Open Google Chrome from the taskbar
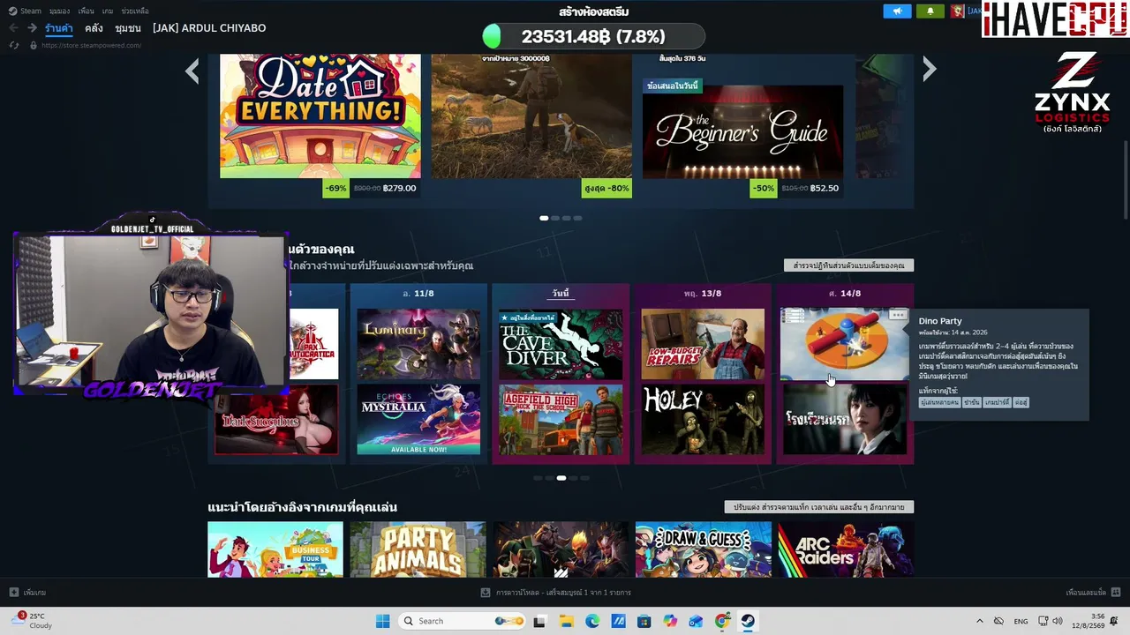Image resolution: width=1130 pixels, height=635 pixels. (x=722, y=621)
